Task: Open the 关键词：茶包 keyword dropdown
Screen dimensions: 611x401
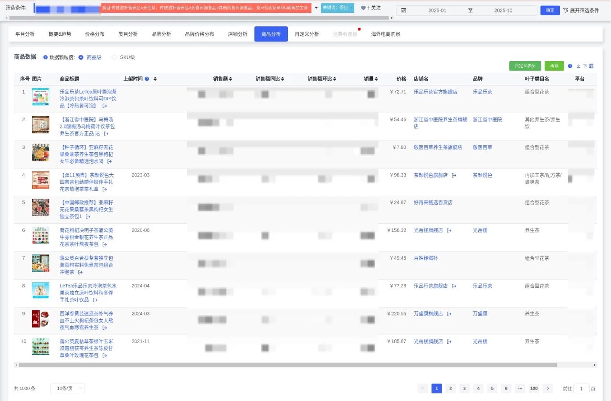Action: click(x=337, y=8)
